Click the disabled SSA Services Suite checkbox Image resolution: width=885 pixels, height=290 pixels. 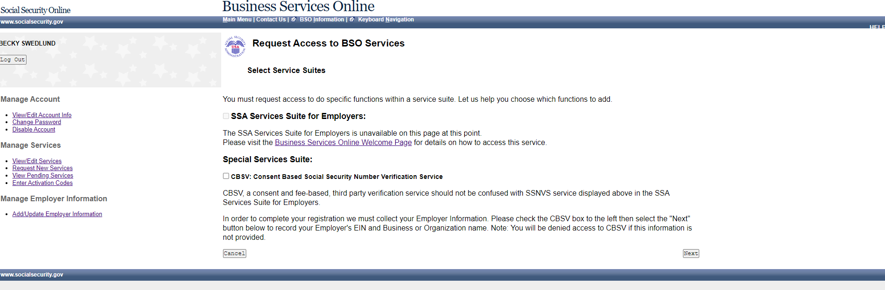[x=226, y=116]
